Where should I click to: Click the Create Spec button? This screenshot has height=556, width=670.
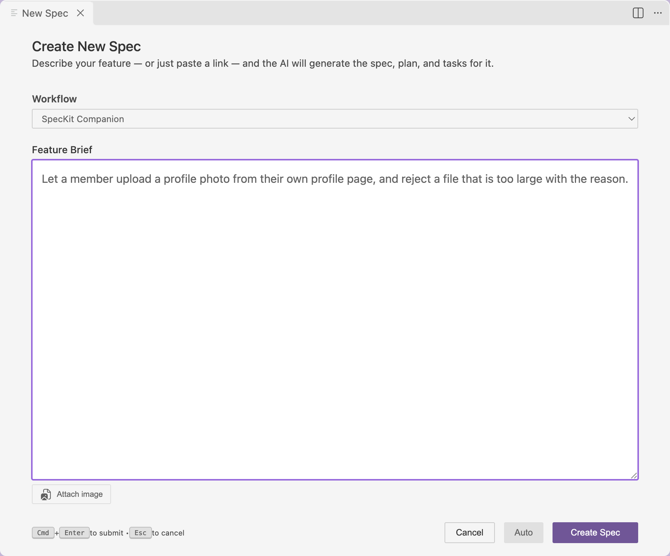click(595, 532)
